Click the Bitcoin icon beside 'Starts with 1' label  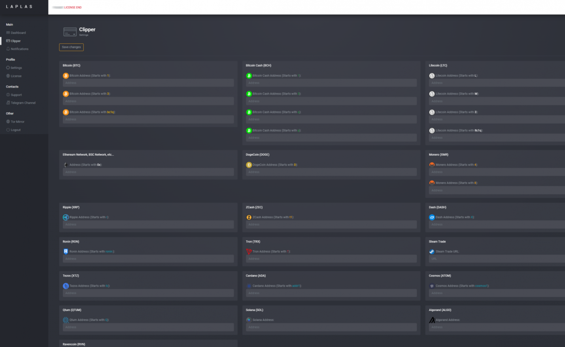point(66,75)
